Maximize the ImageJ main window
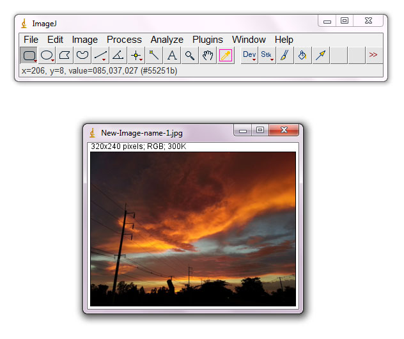Viewport: 404px width, 339px height. coord(345,21)
